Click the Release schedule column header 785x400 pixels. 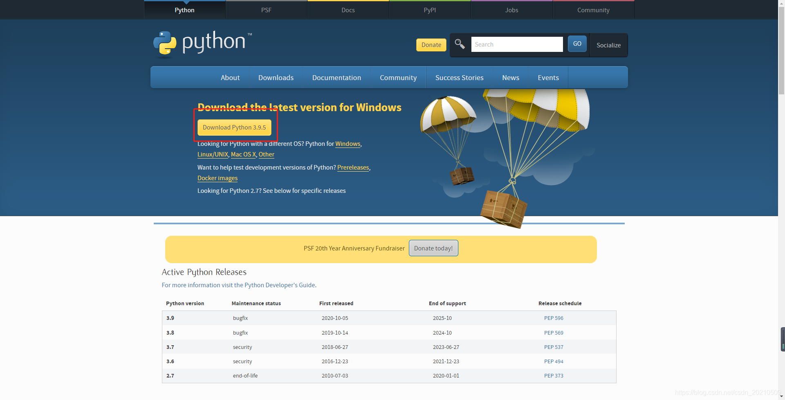coord(560,304)
